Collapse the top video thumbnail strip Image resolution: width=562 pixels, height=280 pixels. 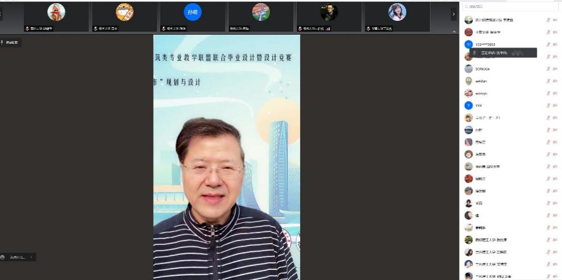pos(454,32)
